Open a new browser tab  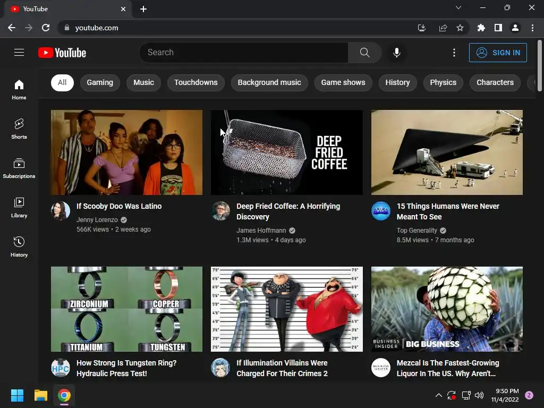[143, 9]
